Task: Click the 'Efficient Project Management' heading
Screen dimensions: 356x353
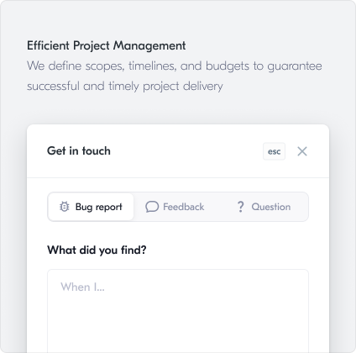Action: click(107, 45)
